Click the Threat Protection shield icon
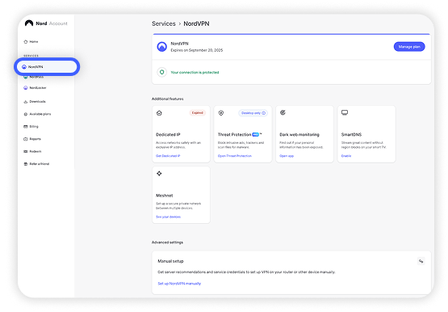Viewport: 448px width, 312px height. (x=221, y=113)
